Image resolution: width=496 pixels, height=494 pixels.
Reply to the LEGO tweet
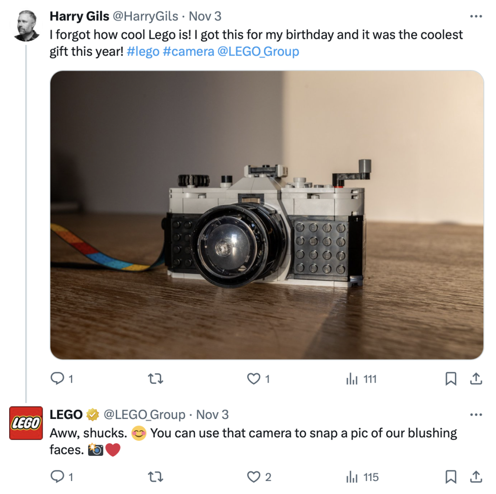click(58, 478)
